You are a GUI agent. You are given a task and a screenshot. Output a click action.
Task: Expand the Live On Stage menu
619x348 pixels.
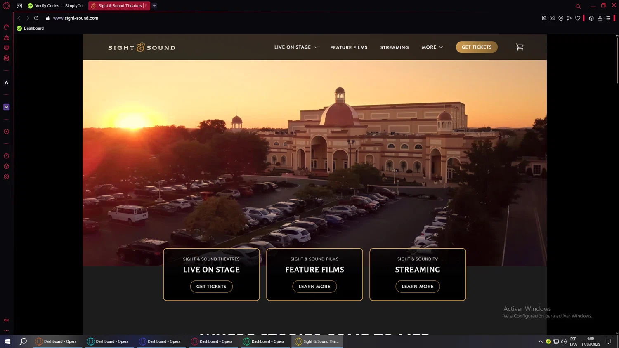(296, 47)
